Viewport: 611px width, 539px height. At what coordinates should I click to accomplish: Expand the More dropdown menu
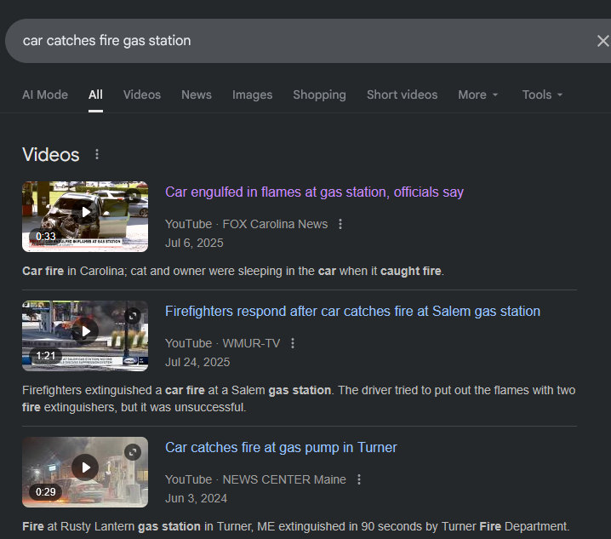tap(477, 95)
